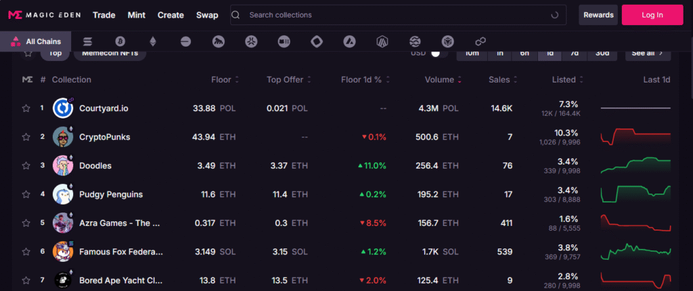The image size is (693, 291).
Task: Focus the Search collections field
Action: [x=398, y=15]
